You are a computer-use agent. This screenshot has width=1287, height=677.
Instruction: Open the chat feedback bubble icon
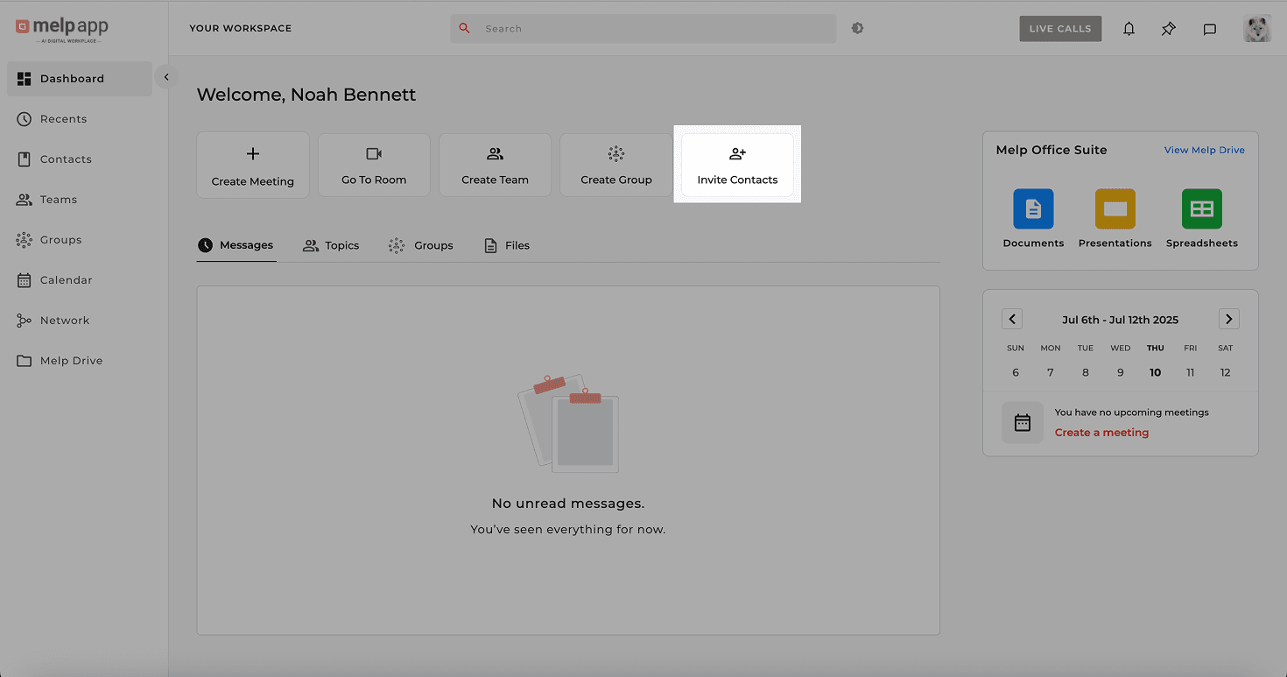point(1209,29)
